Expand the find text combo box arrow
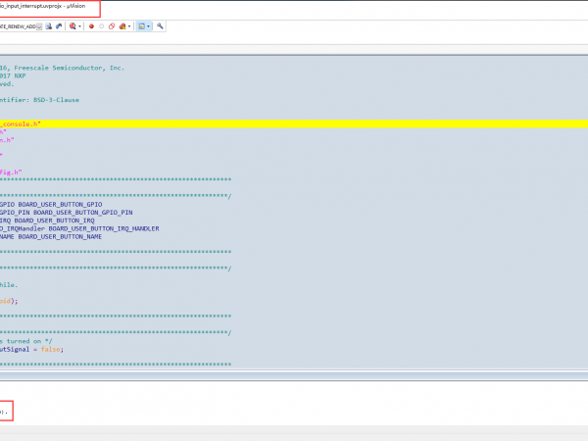This screenshot has height=441, width=588. click(39, 26)
